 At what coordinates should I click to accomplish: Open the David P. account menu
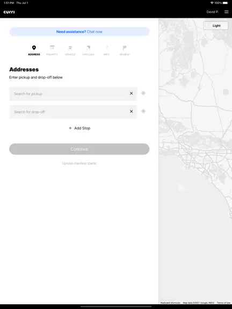click(x=213, y=12)
